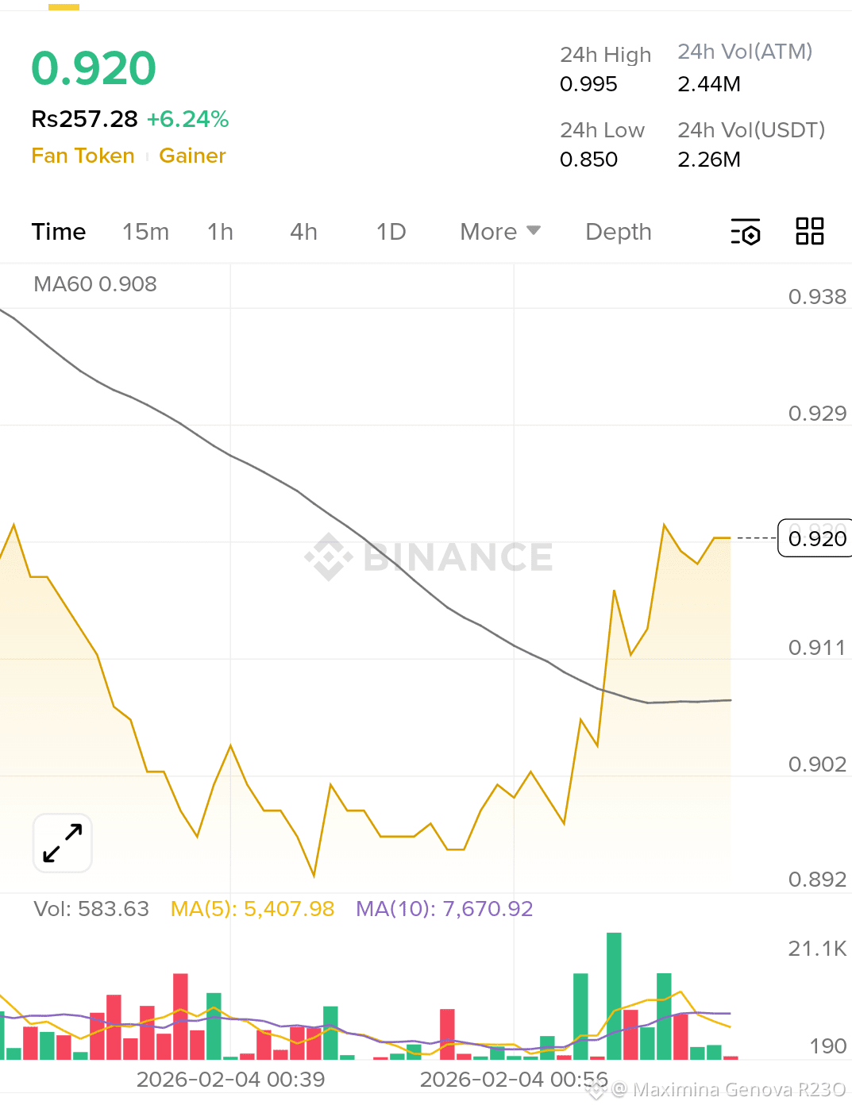Open the Depth chart view
852x1109 pixels.
618,232
